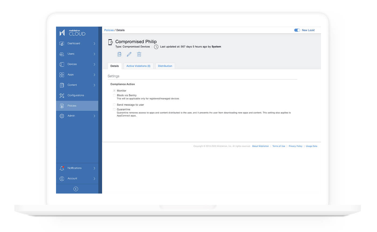Open the Distribution tab

click(165, 66)
